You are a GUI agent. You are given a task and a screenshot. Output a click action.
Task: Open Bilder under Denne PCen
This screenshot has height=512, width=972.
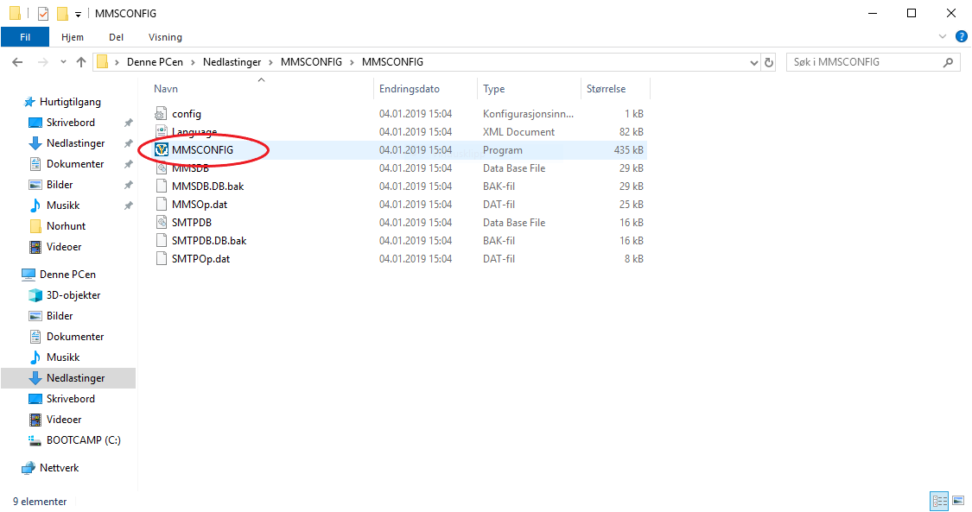tap(60, 316)
